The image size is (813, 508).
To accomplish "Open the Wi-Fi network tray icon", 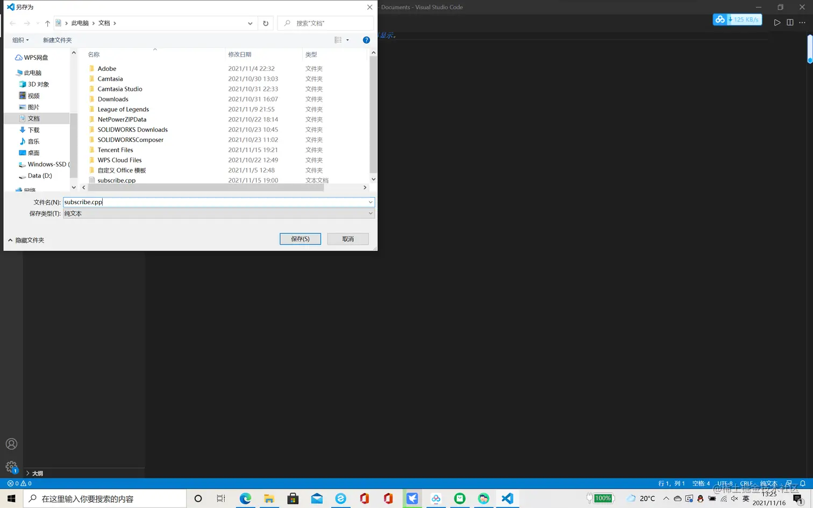I will click(724, 499).
